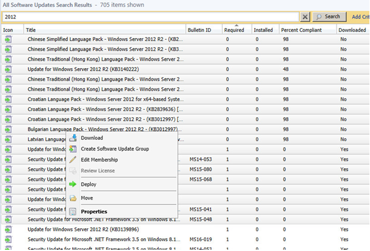Click update icon for Croatian KB2839636 row
This screenshot has height=251, width=370.
[x=8, y=109]
